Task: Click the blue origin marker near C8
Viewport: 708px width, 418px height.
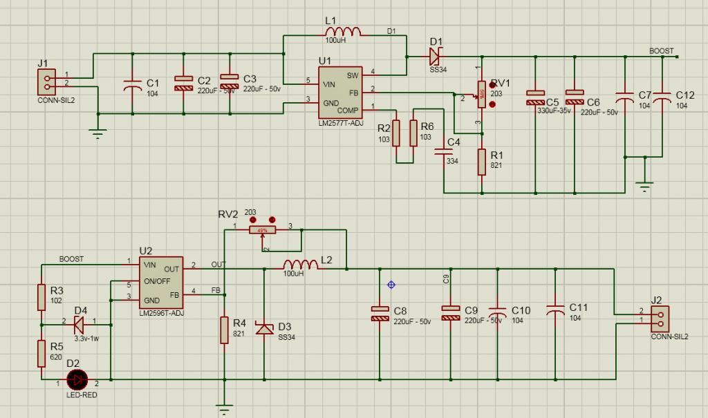Action: [391, 285]
